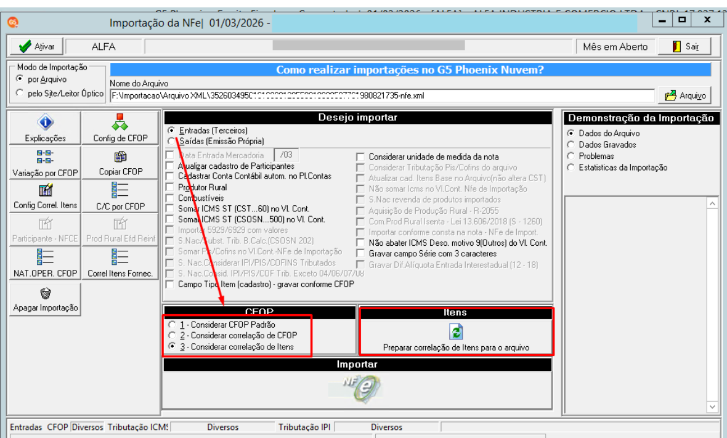Click the Nome do Arquivo path field
727x438 pixels.
coord(382,95)
